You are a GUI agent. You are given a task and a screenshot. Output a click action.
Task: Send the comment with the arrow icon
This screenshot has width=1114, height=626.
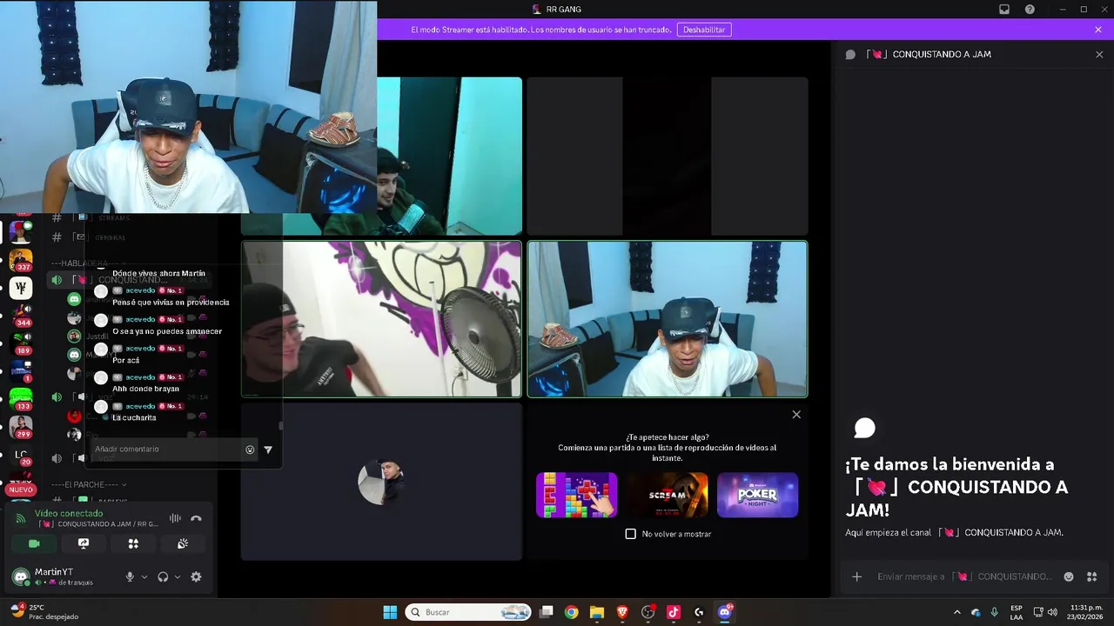tap(268, 450)
